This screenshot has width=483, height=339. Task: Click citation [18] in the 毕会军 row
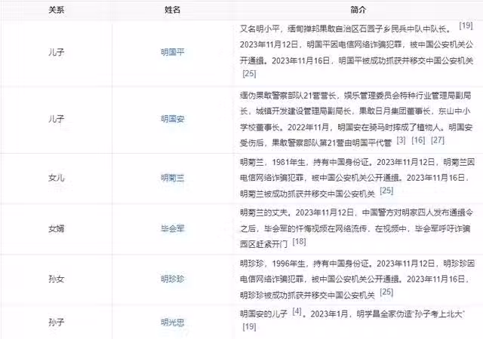point(299,242)
